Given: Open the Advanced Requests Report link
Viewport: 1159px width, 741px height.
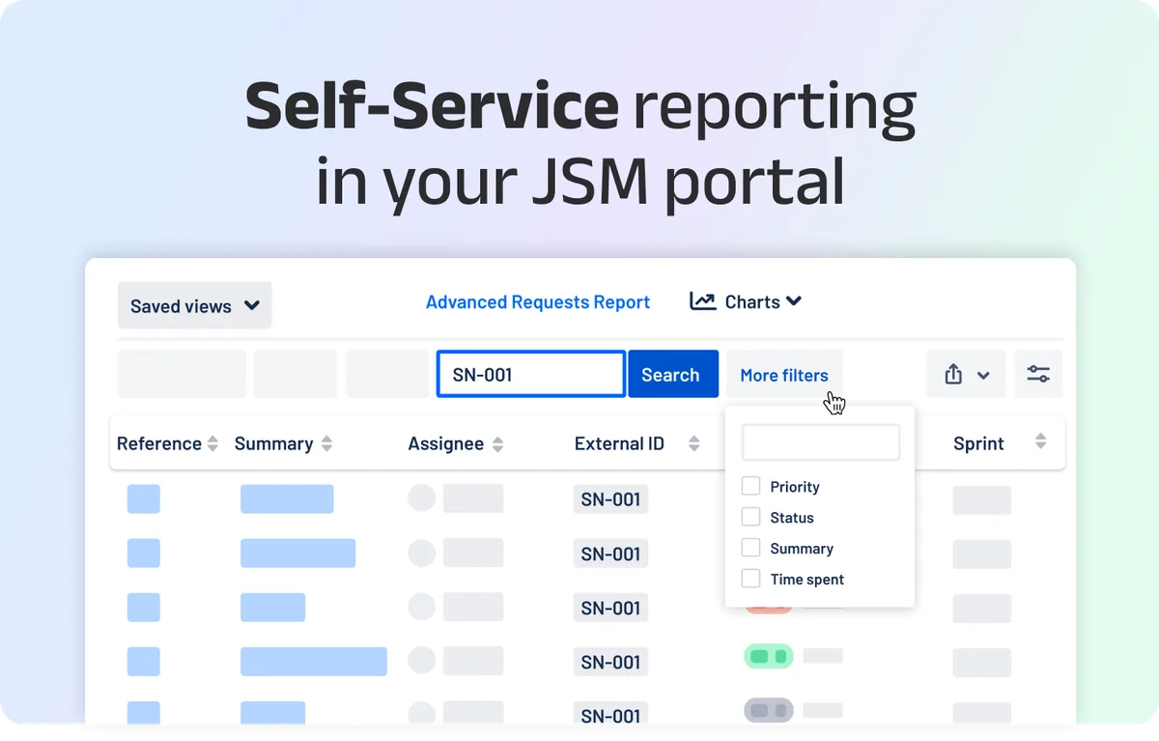Looking at the screenshot, I should pyautogui.click(x=538, y=302).
